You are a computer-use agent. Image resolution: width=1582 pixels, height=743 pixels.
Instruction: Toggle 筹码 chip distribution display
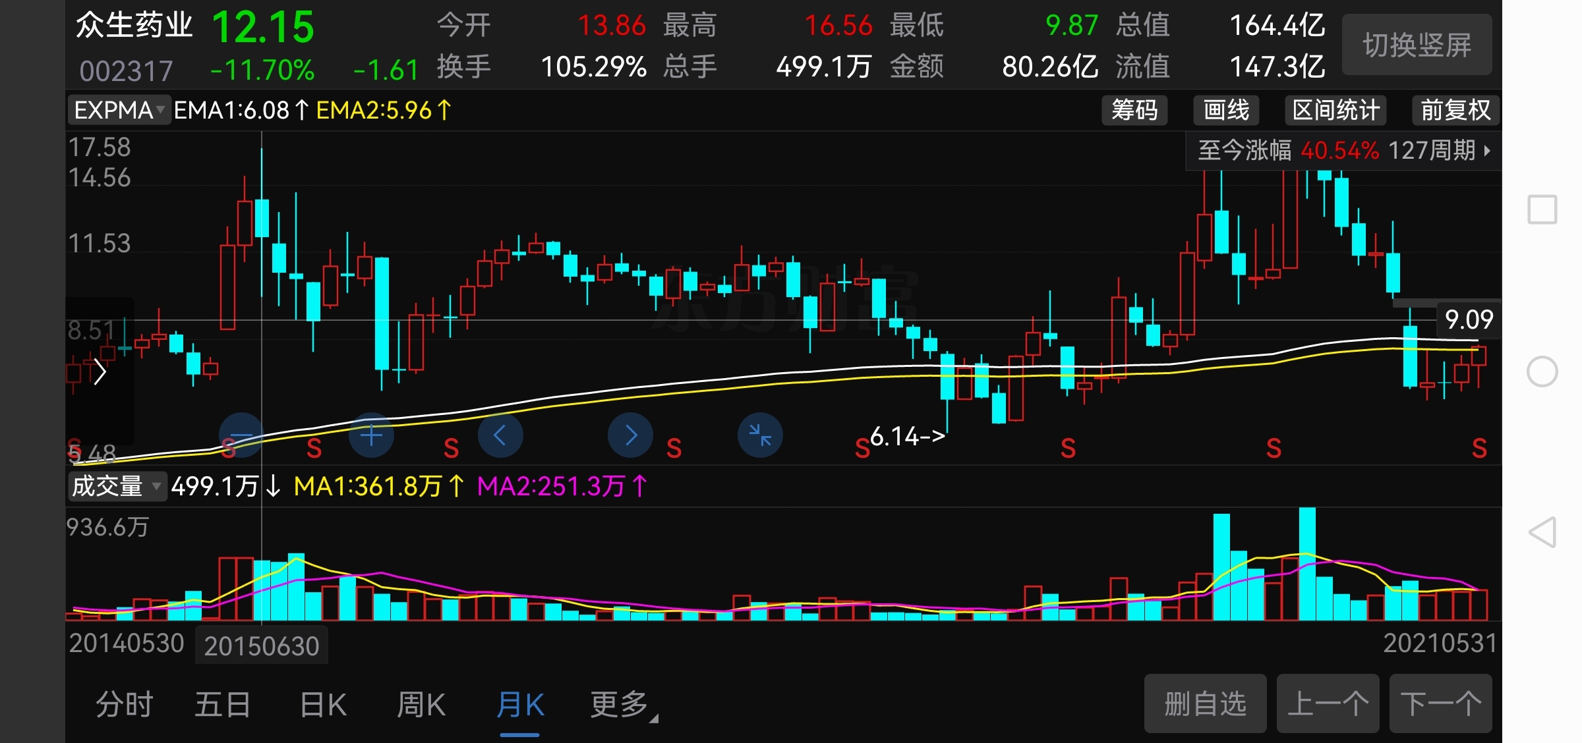pos(1134,110)
